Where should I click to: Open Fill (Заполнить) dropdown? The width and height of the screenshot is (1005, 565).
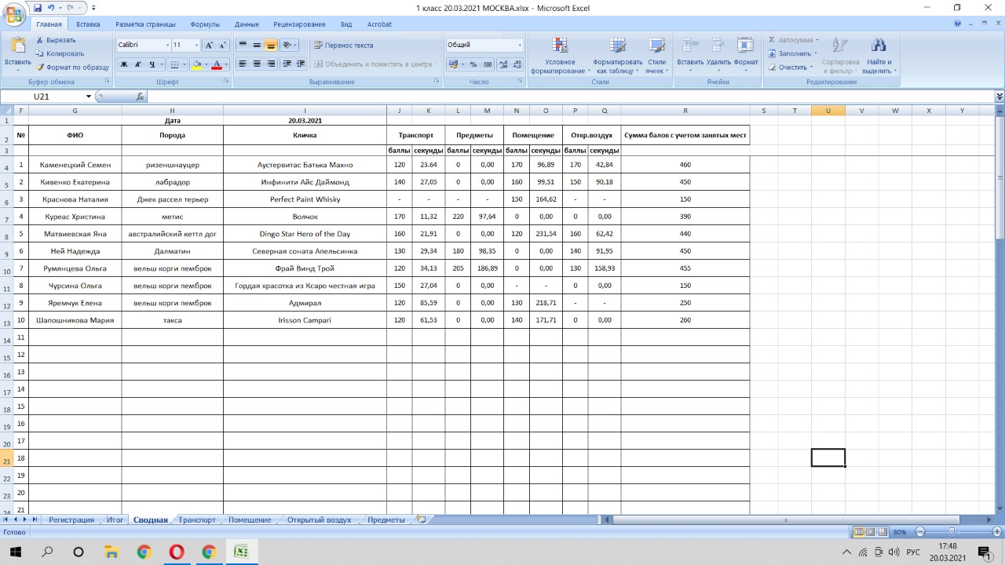tap(793, 53)
